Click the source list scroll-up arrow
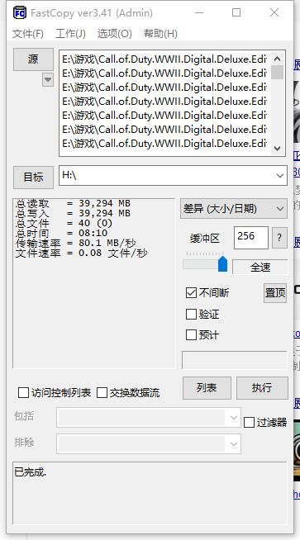The width and height of the screenshot is (300, 540). click(x=277, y=59)
